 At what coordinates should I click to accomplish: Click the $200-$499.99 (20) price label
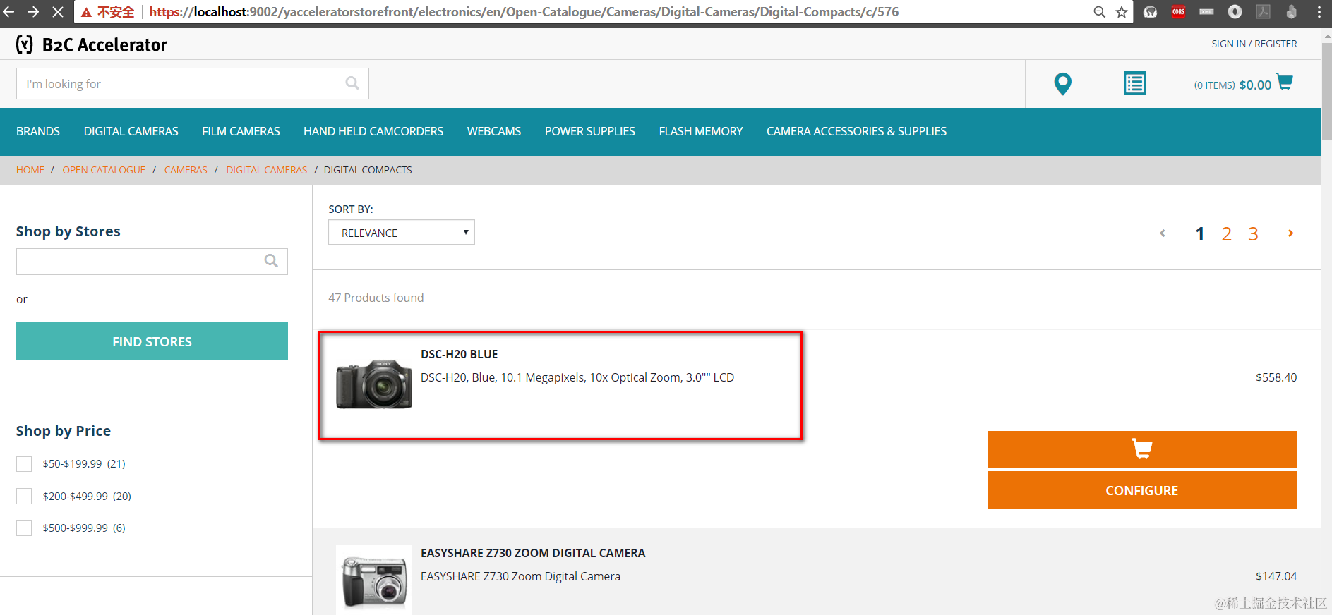click(87, 497)
